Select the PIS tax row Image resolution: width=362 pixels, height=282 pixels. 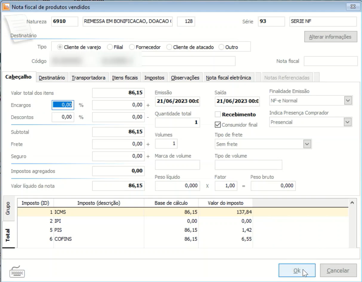click(183, 230)
